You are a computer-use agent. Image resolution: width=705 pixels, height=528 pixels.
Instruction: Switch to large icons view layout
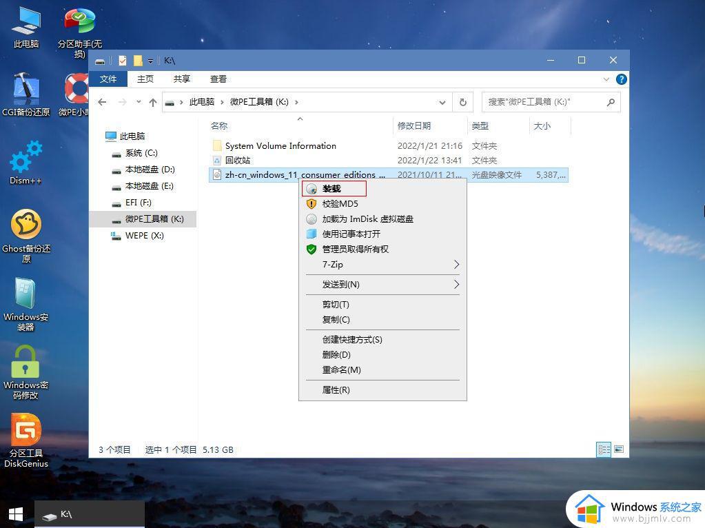coord(619,449)
